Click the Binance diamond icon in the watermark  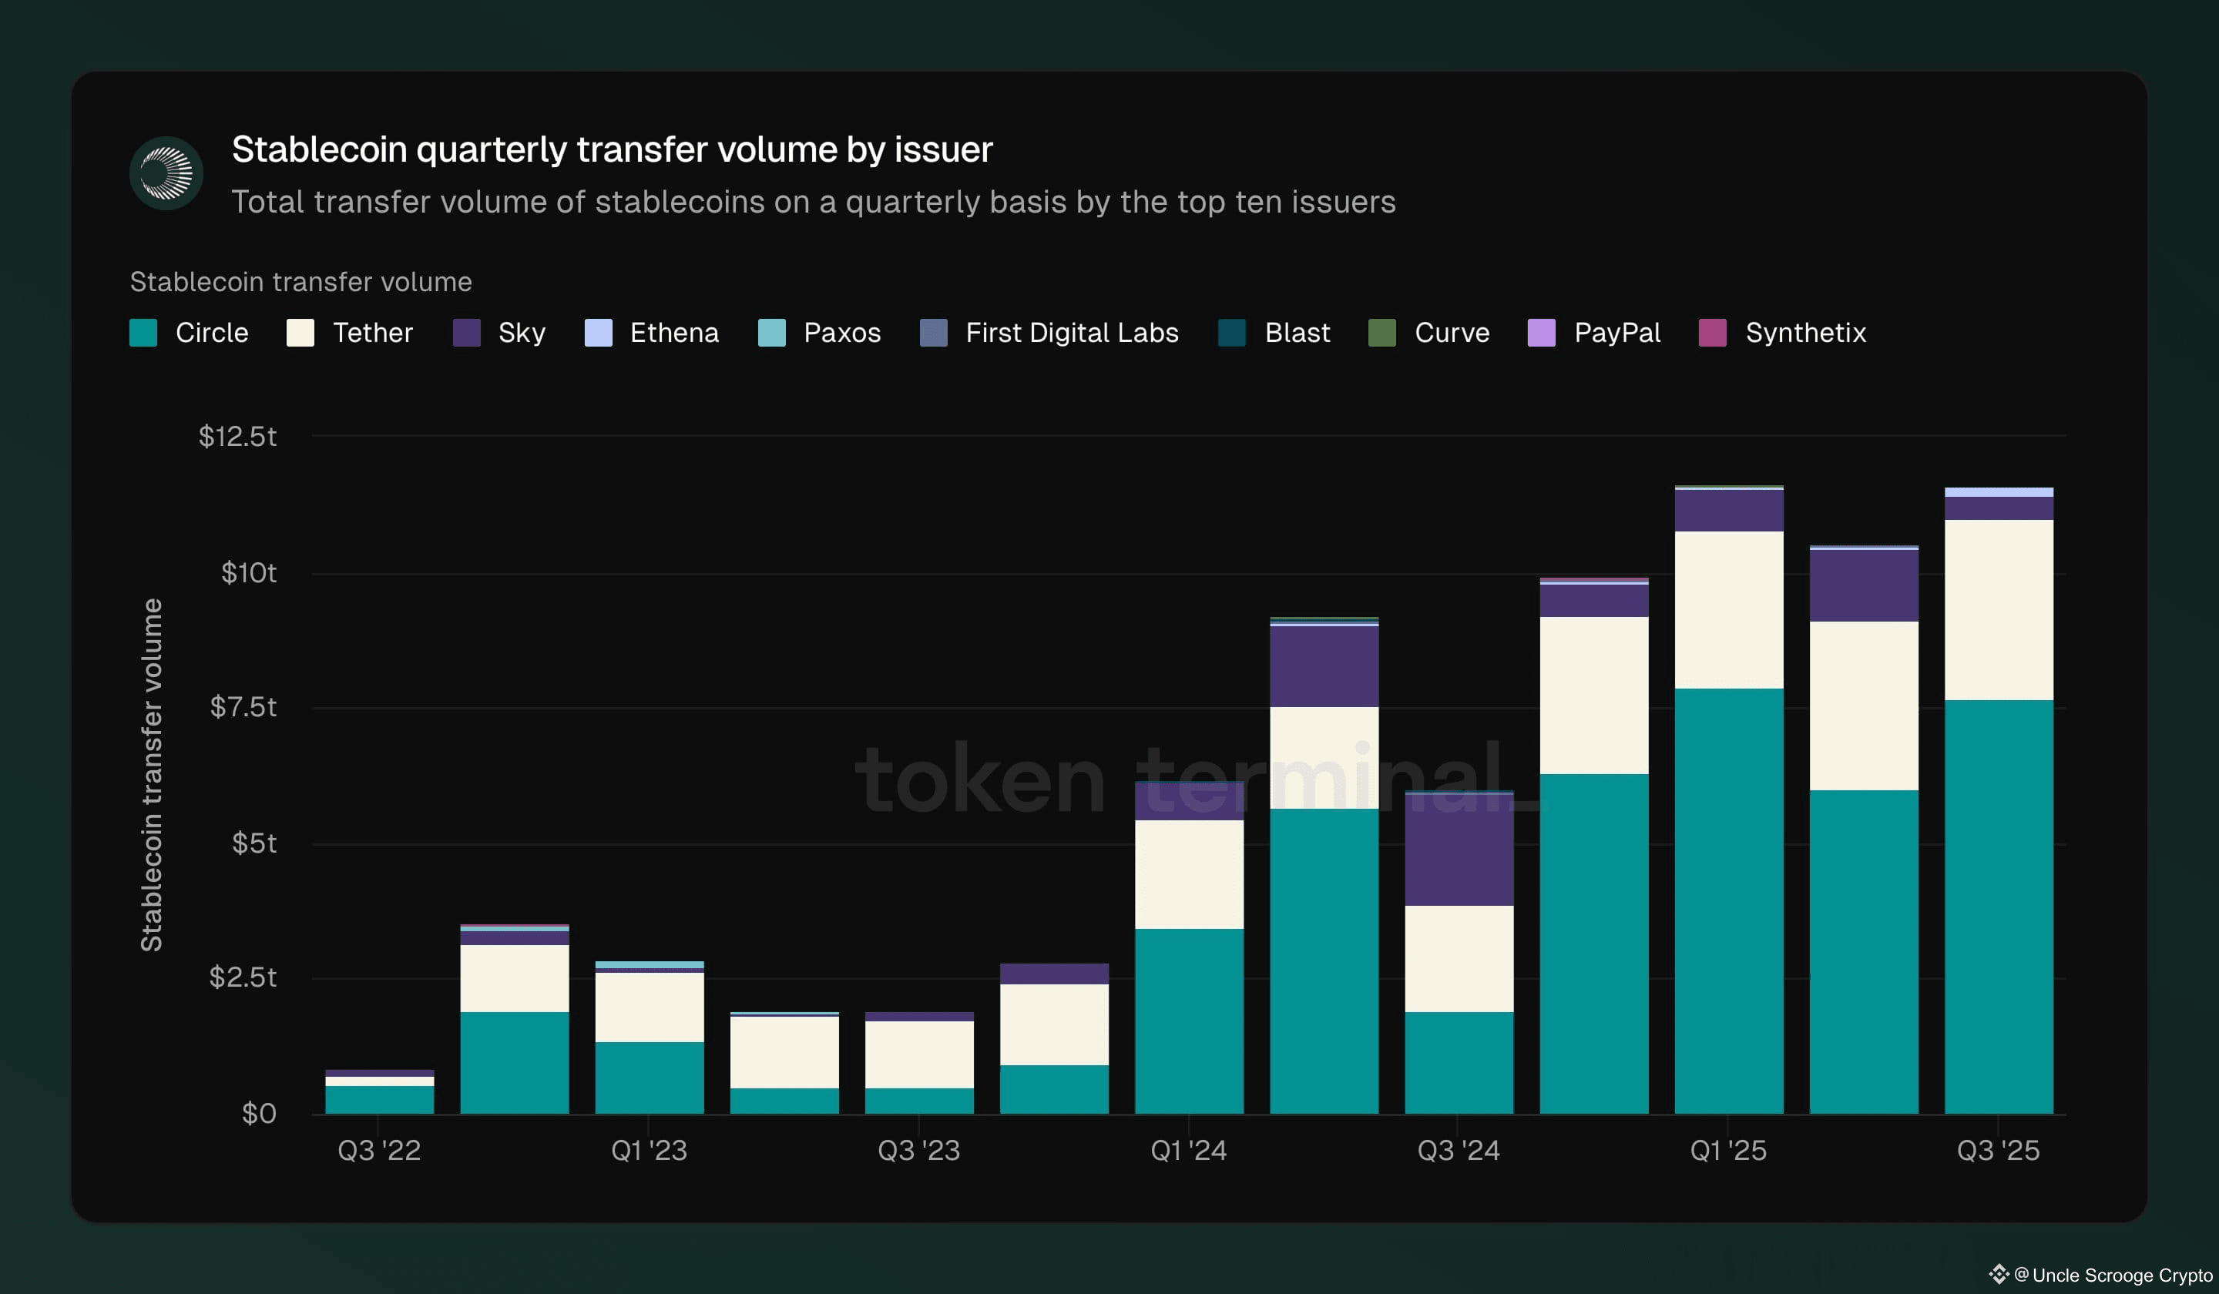coord(1998,1274)
